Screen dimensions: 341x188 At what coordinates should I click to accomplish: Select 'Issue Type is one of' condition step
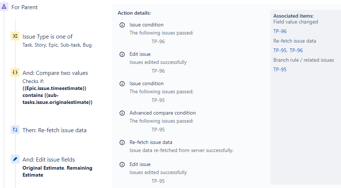point(47,37)
